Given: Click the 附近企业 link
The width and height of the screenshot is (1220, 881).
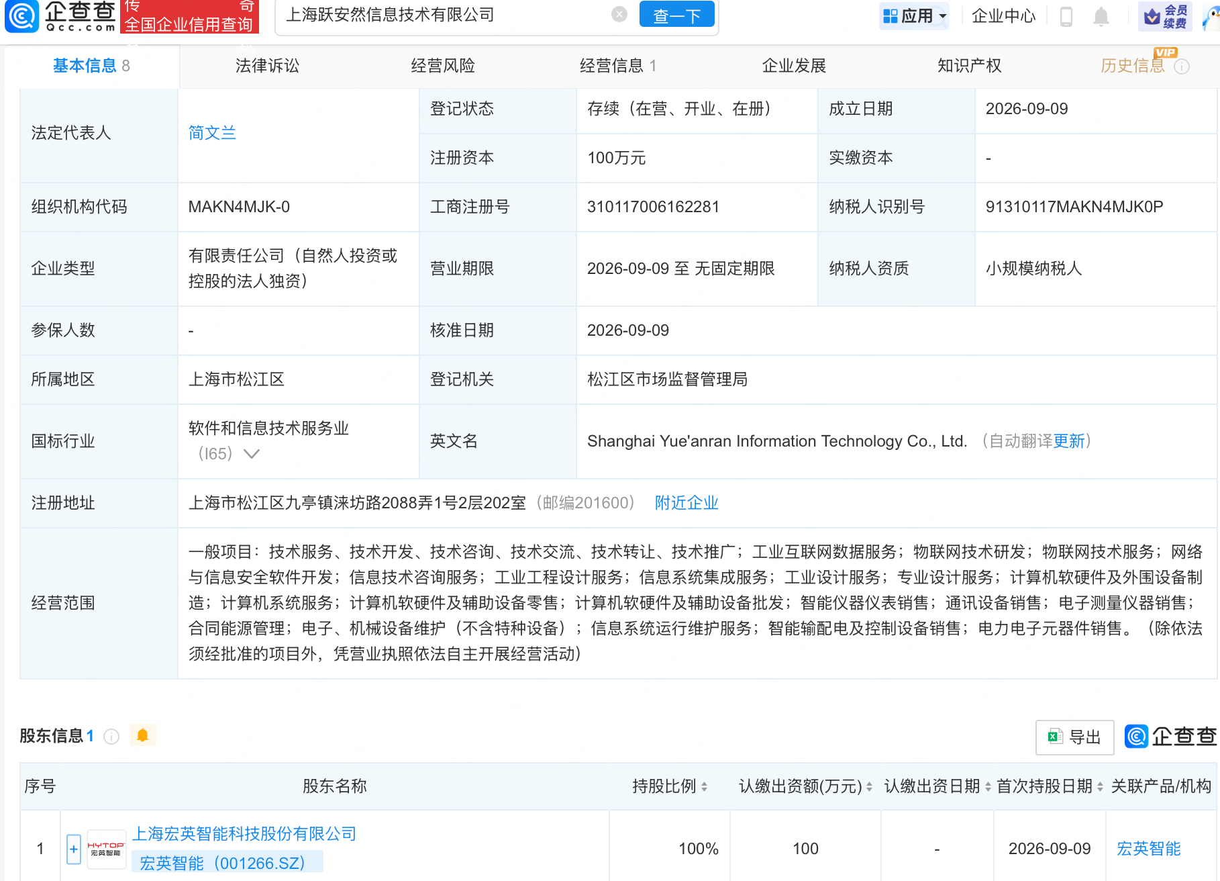Looking at the screenshot, I should 687,503.
